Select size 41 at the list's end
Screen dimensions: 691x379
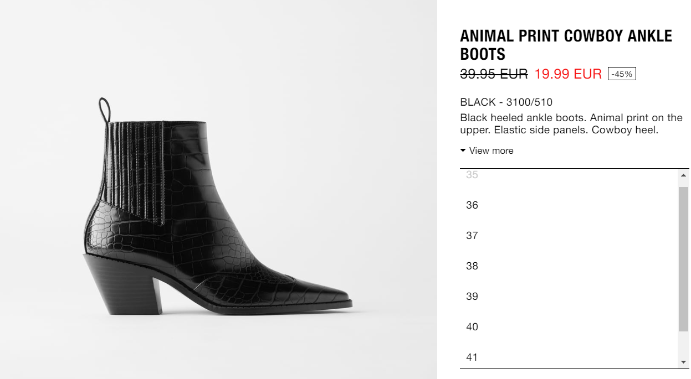click(569, 356)
